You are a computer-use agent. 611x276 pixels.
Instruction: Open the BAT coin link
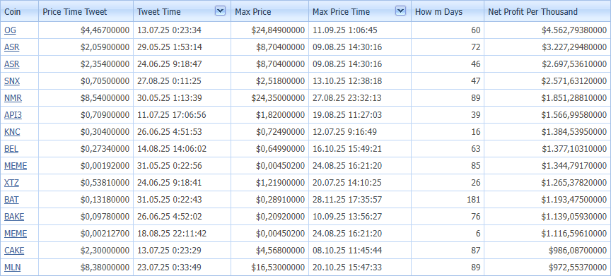point(11,200)
